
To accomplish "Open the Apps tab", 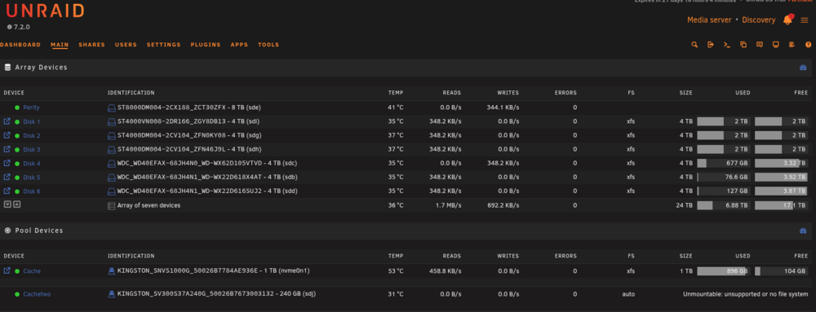I will 239,45.
